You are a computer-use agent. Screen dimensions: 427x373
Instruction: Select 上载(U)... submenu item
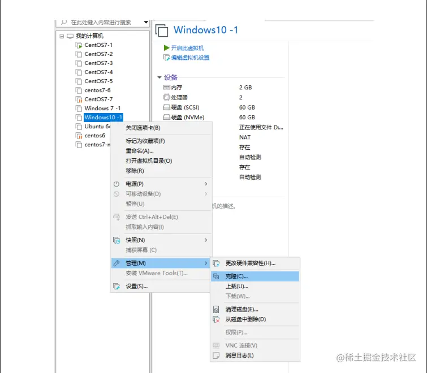255,287
